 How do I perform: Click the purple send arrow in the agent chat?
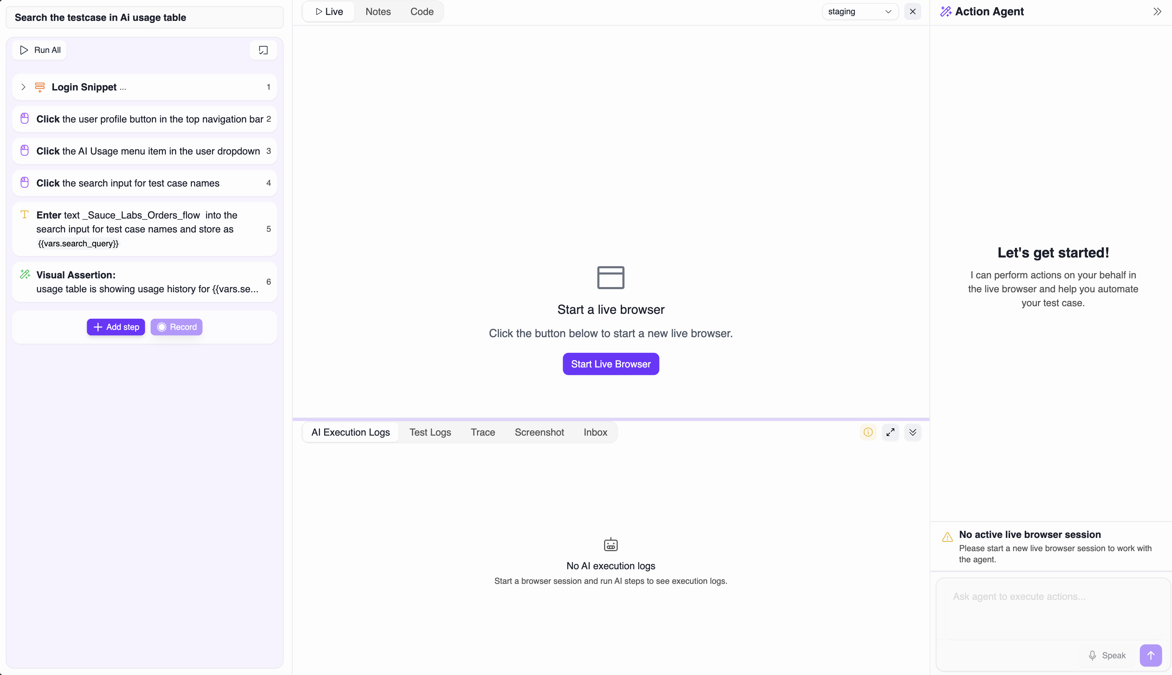(x=1151, y=655)
